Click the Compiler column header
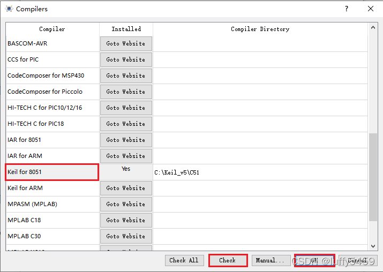 tap(52, 29)
